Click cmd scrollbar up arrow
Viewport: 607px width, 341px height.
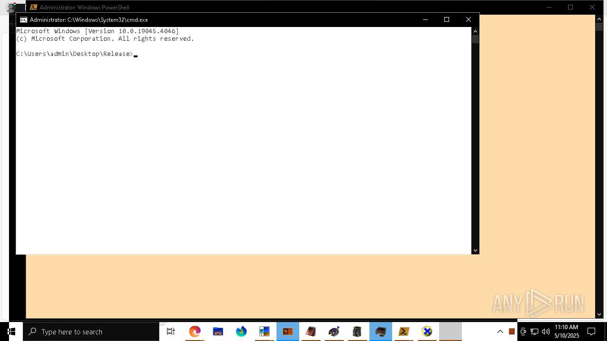pyautogui.click(x=475, y=31)
